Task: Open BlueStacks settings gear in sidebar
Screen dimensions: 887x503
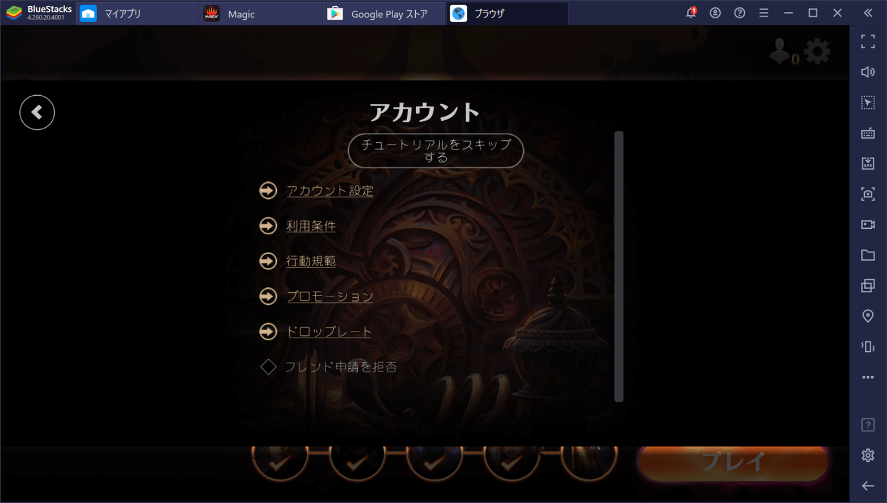Action: coord(868,455)
